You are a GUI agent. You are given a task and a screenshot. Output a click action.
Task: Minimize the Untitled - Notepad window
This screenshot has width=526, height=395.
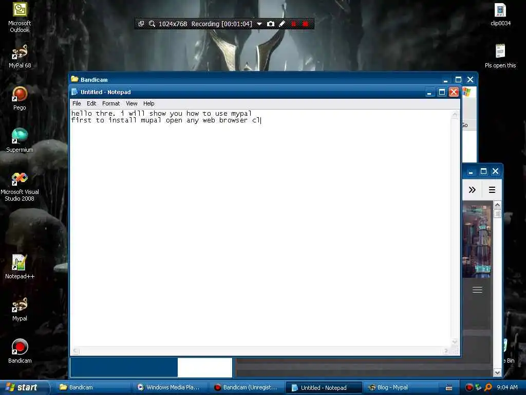point(429,92)
